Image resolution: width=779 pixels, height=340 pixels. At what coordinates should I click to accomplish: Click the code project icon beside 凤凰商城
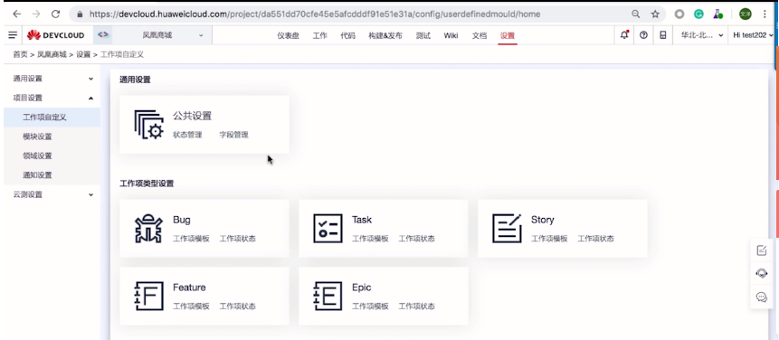103,35
